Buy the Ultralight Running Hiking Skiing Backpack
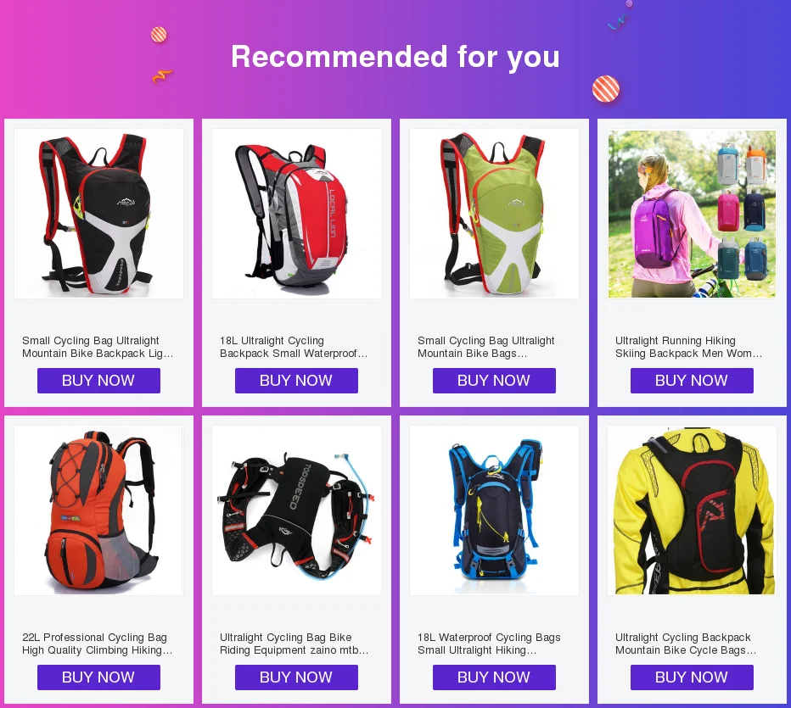Viewport: 791px width, 708px height. (693, 381)
